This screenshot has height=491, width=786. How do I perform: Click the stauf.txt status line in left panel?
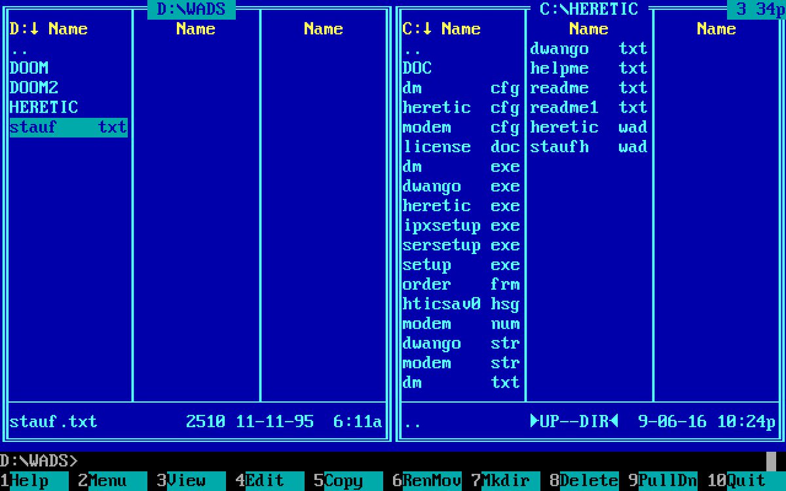pos(196,422)
